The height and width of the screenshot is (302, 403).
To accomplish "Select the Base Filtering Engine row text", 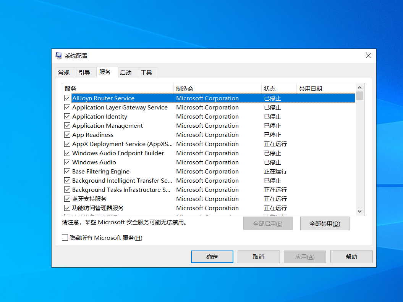I will pyautogui.click(x=101, y=171).
